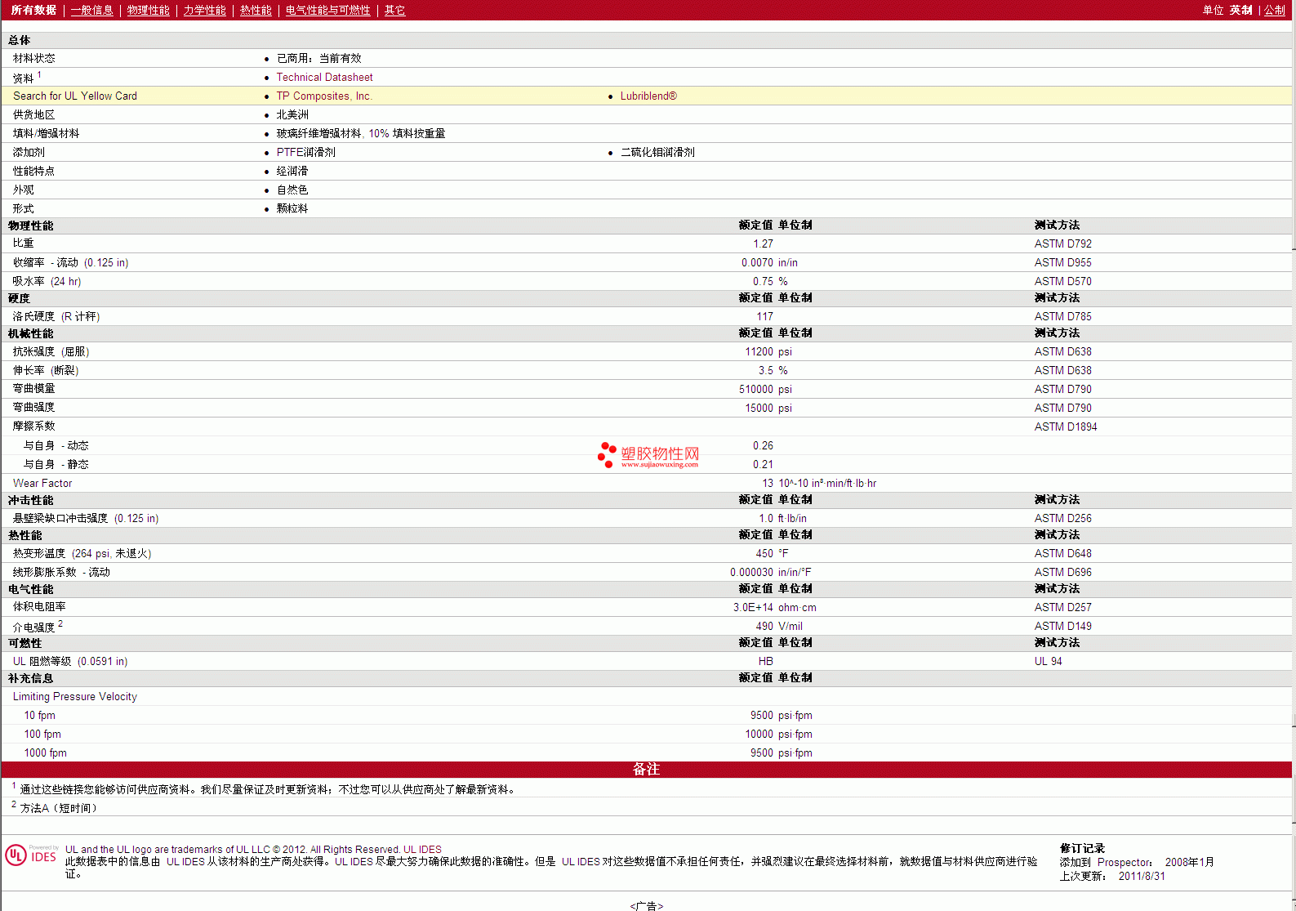
Task: Jump to the 其它 tab
Action: click(x=394, y=11)
